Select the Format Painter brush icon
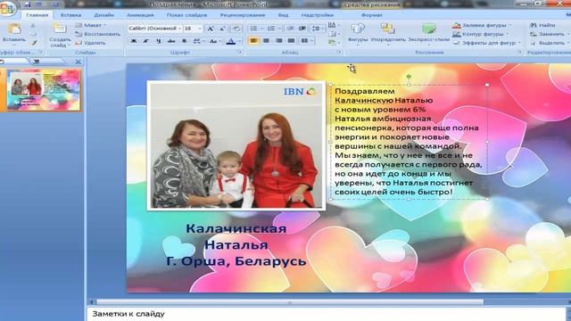571x321 pixels. pos(34,43)
